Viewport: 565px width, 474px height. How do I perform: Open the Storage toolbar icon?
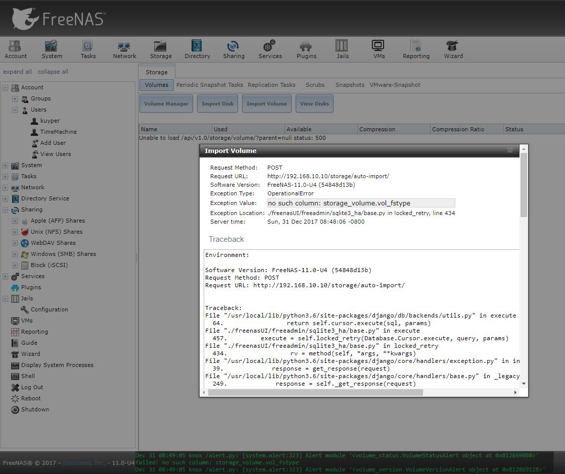coord(161,49)
